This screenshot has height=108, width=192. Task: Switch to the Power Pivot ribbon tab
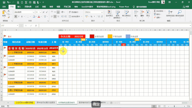pyautogui.click(x=124, y=7)
